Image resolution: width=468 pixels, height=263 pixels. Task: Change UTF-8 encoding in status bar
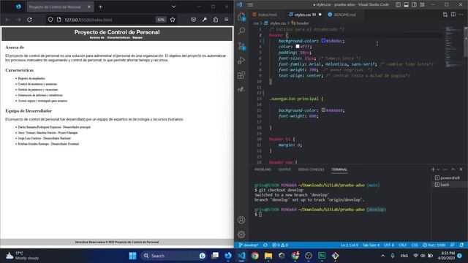pyautogui.click(x=389, y=245)
